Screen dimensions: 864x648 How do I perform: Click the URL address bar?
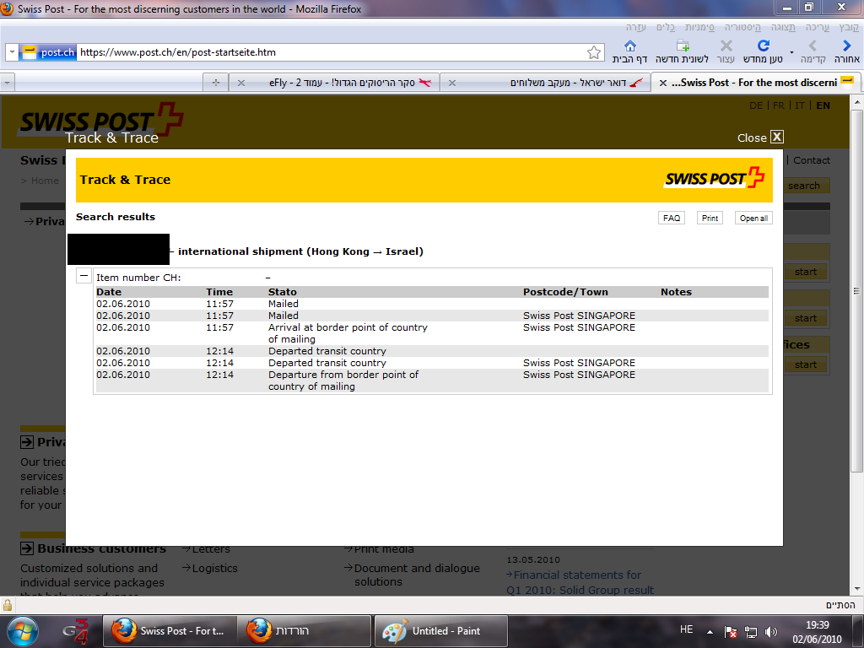tap(331, 52)
